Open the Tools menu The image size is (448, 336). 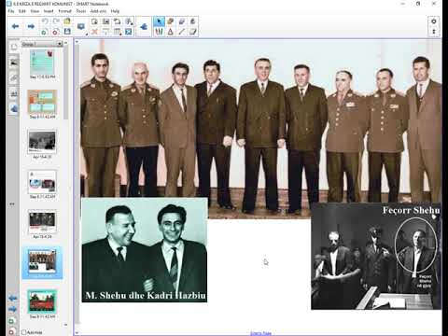point(81,11)
